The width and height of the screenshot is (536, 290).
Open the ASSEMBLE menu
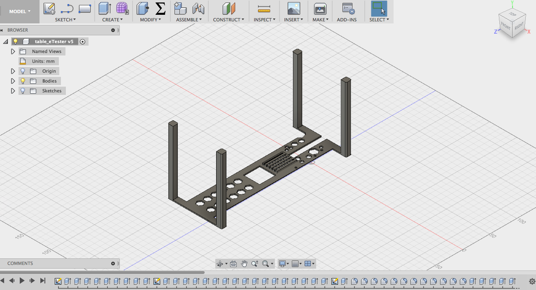[189, 20]
